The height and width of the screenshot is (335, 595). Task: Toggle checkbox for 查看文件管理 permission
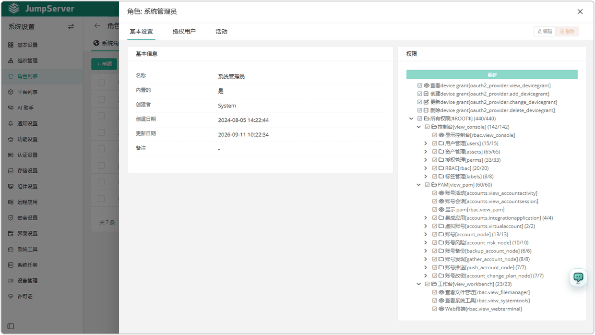435,292
